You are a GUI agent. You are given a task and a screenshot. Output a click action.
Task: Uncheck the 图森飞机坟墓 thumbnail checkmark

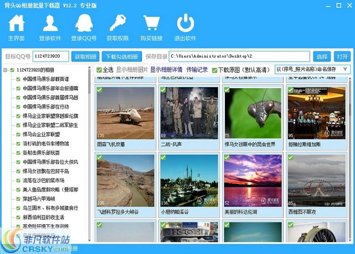tap(99, 90)
